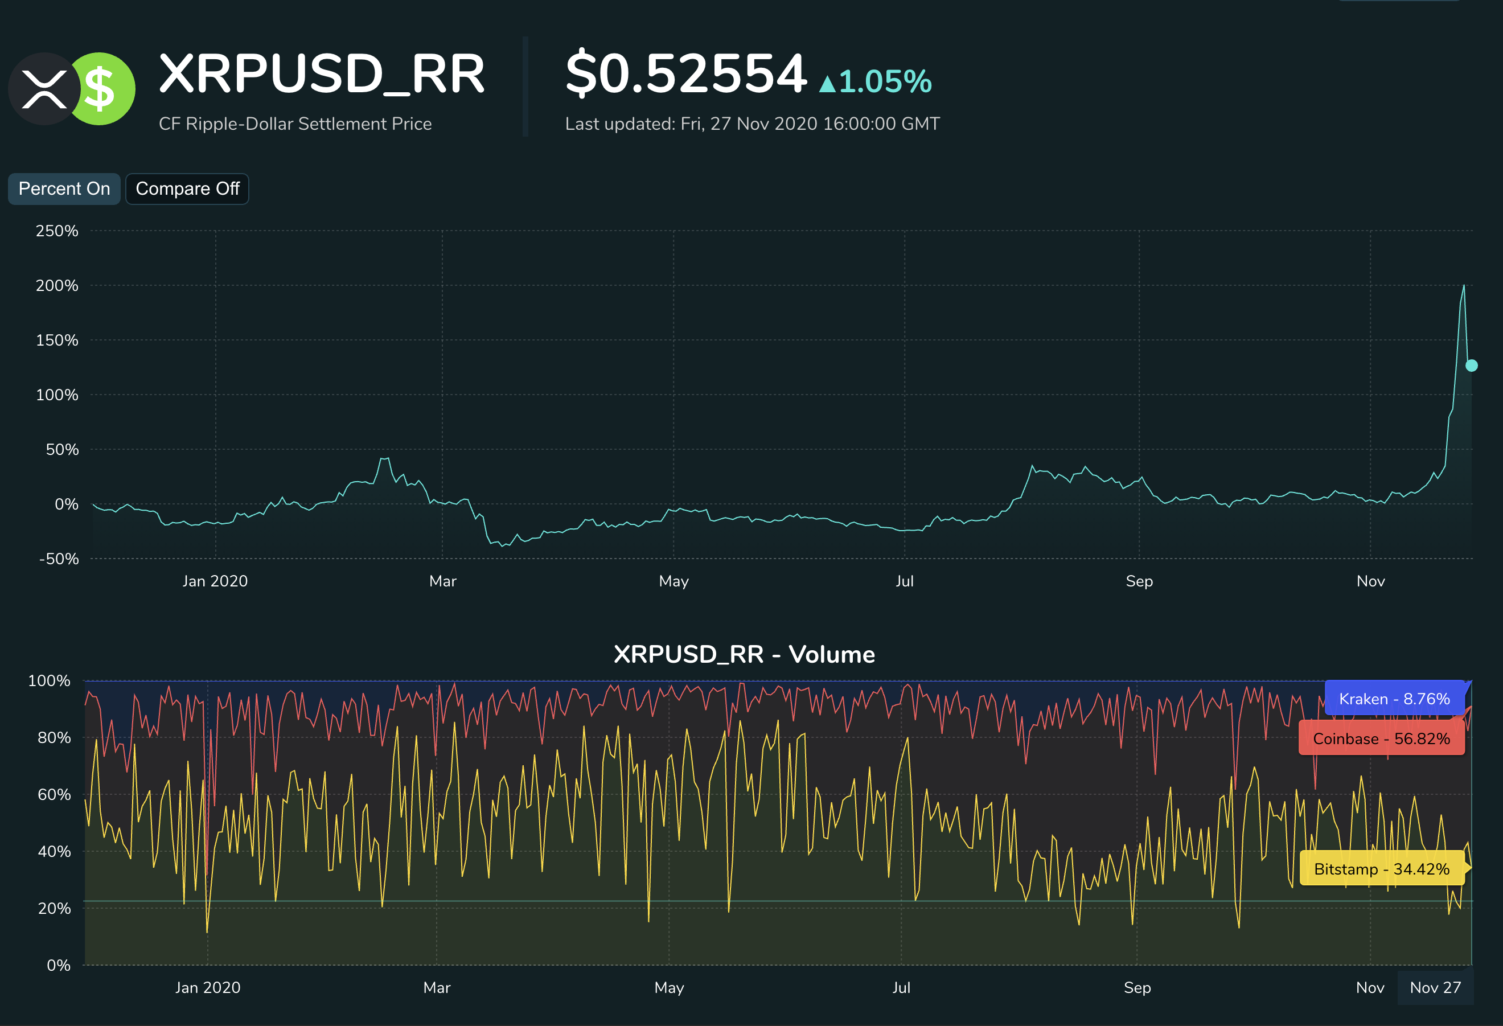Click XRPUSD_RR - Volume chart title

745,655
